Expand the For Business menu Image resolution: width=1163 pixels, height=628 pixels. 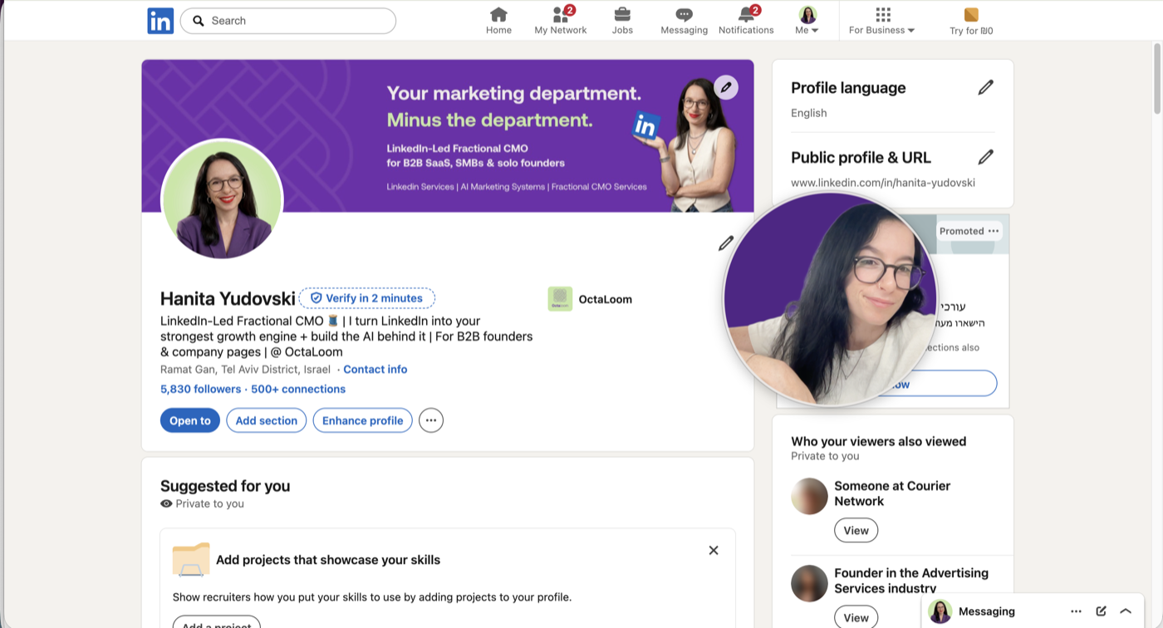pyautogui.click(x=882, y=21)
